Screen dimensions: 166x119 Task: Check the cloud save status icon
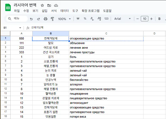point(56,5)
